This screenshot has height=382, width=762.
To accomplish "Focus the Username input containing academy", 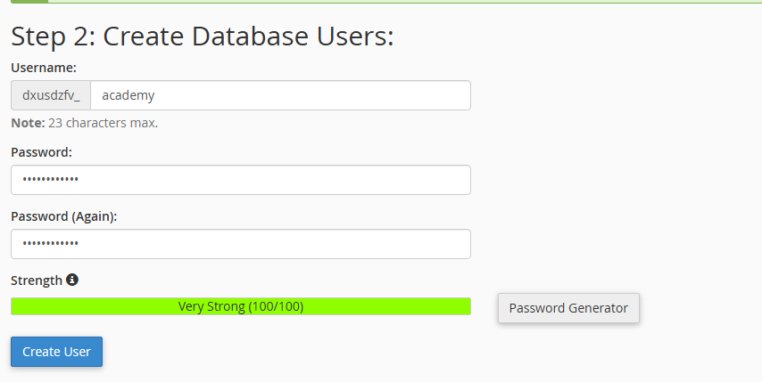I will pyautogui.click(x=280, y=95).
